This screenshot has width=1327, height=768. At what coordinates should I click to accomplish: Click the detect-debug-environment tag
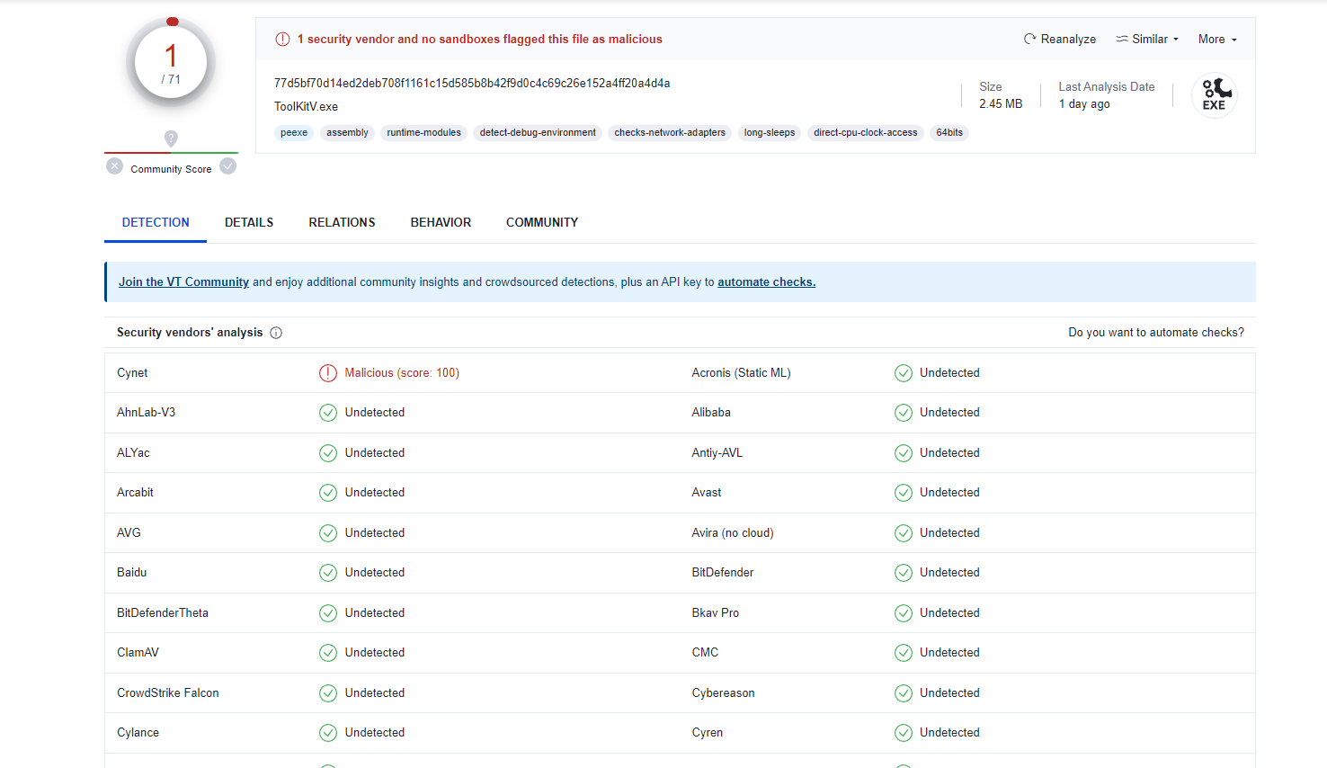click(538, 132)
